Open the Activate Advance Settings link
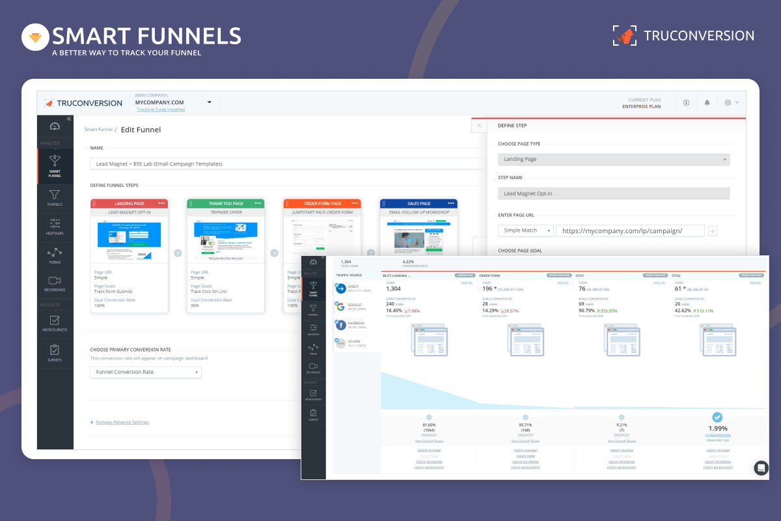This screenshot has height=521, width=781. [122, 422]
